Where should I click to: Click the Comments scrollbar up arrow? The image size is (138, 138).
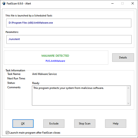point(128,88)
